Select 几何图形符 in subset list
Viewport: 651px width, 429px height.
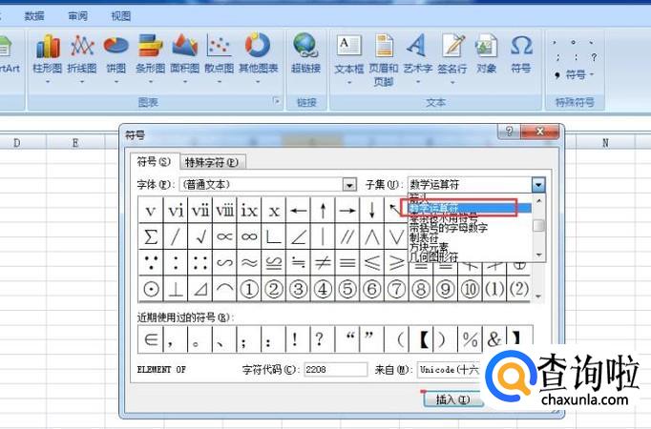[434, 257]
